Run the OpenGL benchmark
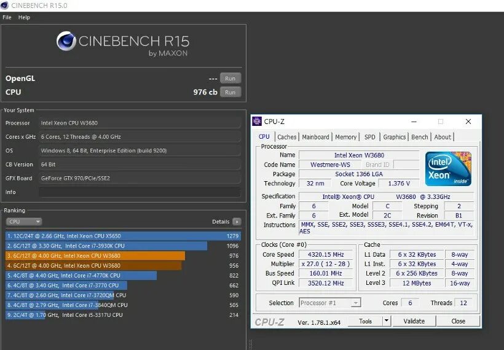The image size is (504, 350). 230,79
